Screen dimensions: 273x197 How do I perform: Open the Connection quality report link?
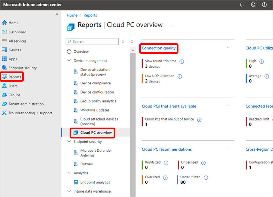pos(159,48)
